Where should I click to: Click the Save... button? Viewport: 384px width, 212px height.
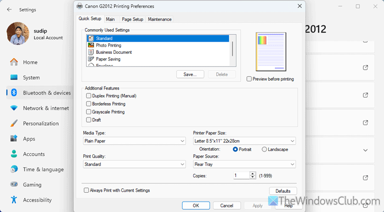click(190, 75)
